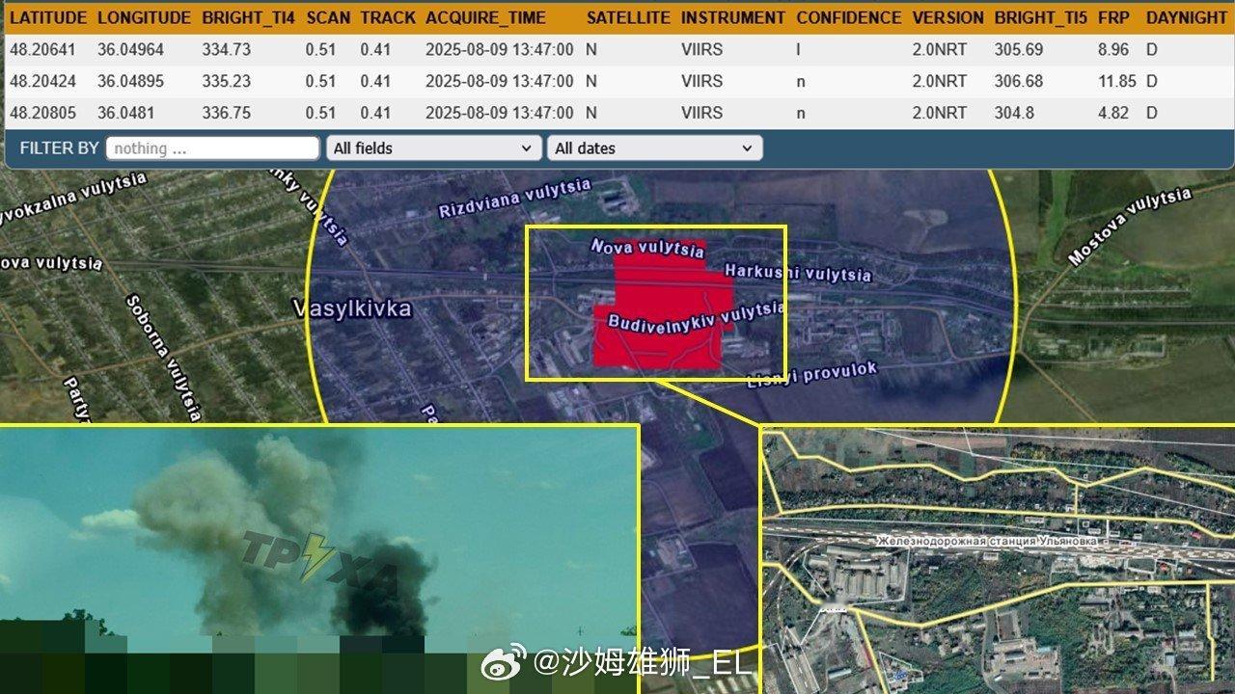
Task: Click Железнодорожная станция Ульяновка label
Action: click(x=989, y=542)
